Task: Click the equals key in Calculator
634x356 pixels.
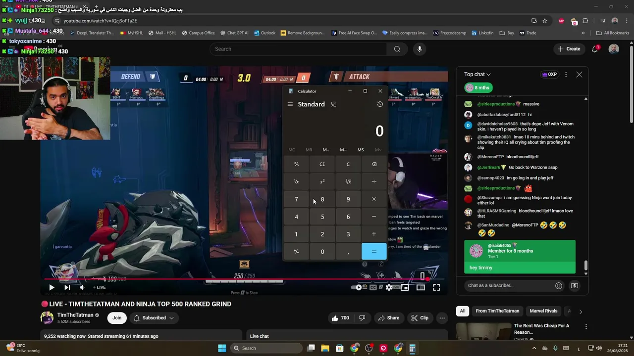Action: (374, 252)
